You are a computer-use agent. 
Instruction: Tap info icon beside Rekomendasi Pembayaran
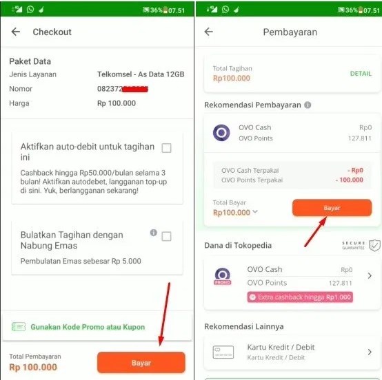tap(308, 105)
